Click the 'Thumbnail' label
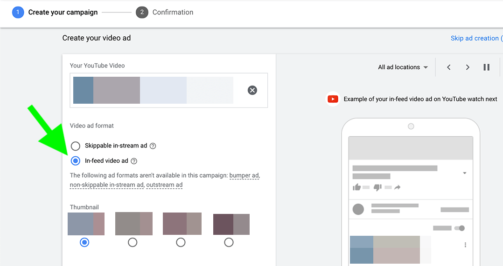Image resolution: width=503 pixels, height=266 pixels. click(x=84, y=207)
